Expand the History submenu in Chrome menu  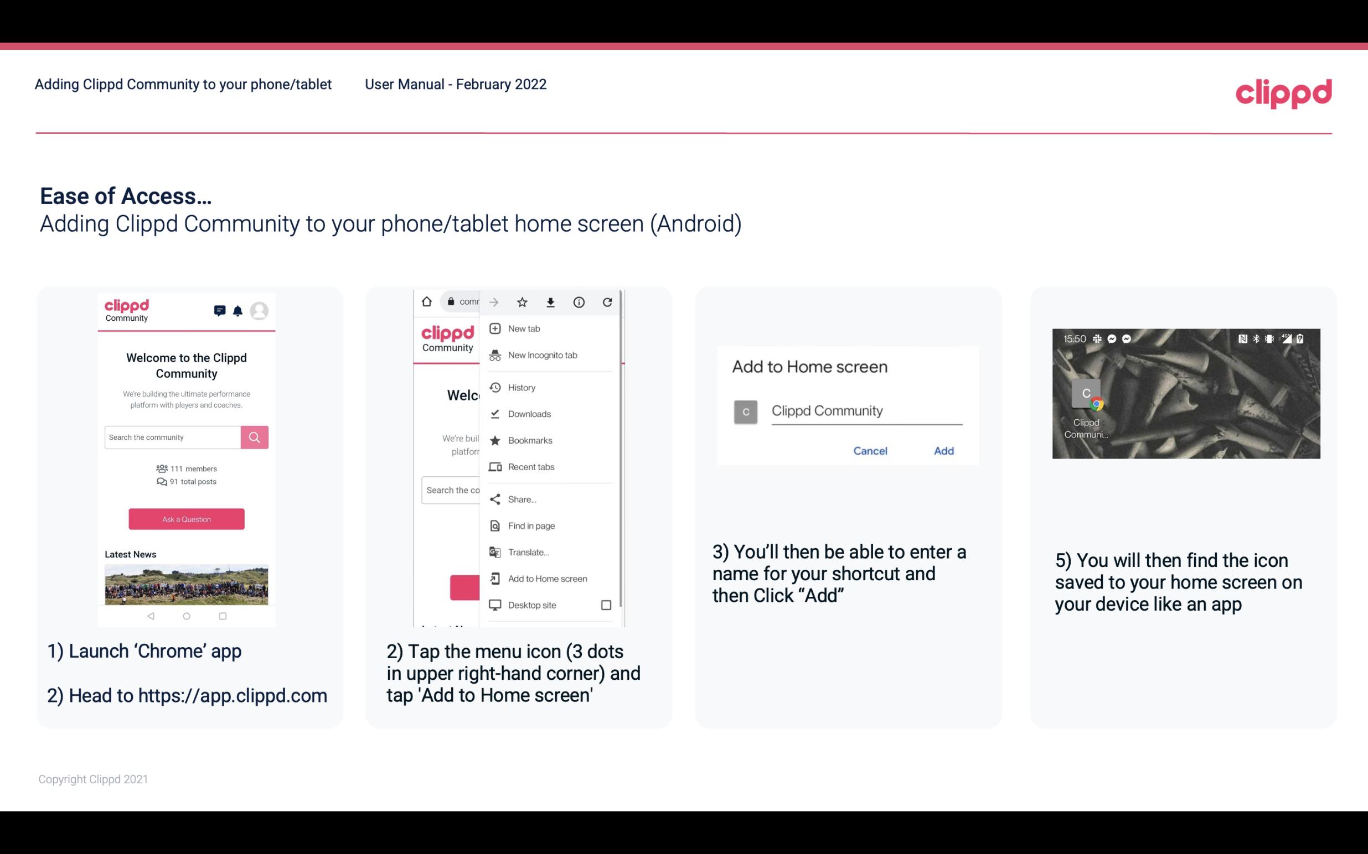pos(521,387)
